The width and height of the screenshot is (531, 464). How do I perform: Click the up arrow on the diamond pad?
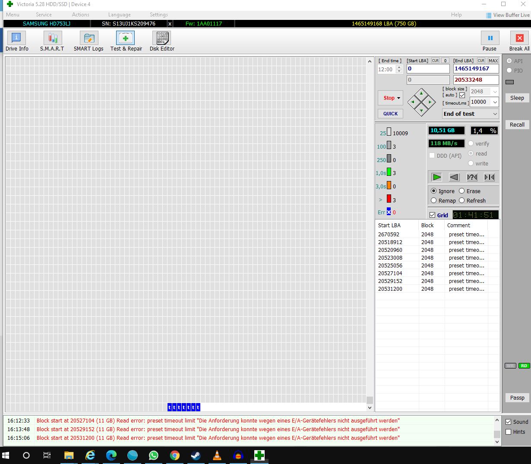coord(421,93)
